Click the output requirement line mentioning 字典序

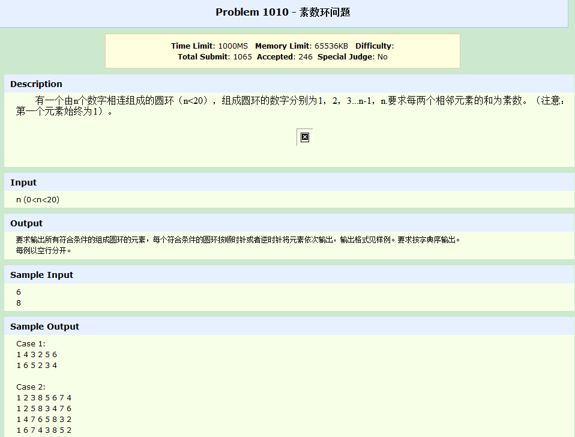click(x=238, y=240)
